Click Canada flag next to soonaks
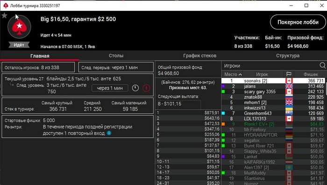Image resolution: width=327 pixels, height=185 pixels. (289, 81)
